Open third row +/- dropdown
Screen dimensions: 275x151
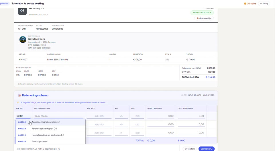(x=121, y=133)
